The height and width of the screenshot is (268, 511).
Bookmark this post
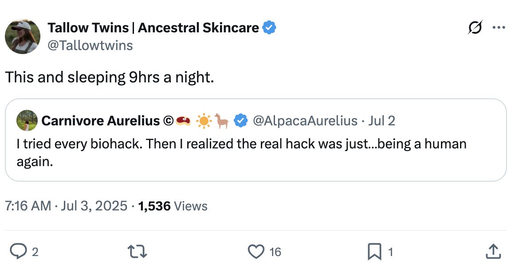[x=374, y=252]
